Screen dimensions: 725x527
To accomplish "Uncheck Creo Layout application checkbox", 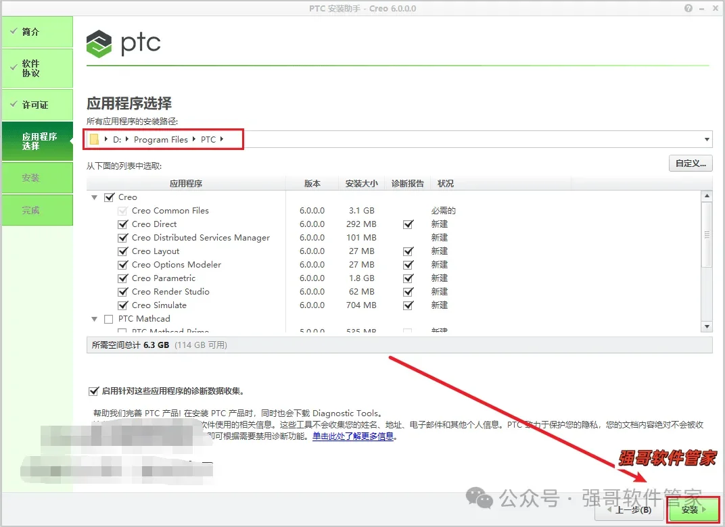I will [123, 251].
